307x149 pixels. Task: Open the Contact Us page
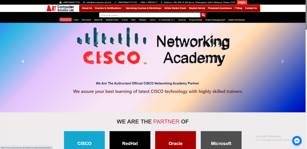tap(251, 8)
